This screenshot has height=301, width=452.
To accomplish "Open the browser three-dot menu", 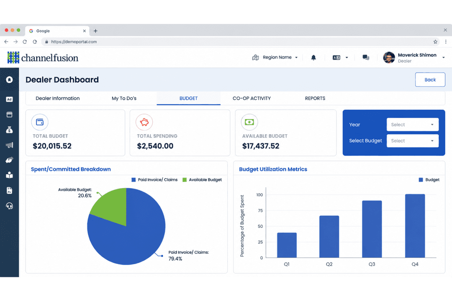I will coord(446,42).
